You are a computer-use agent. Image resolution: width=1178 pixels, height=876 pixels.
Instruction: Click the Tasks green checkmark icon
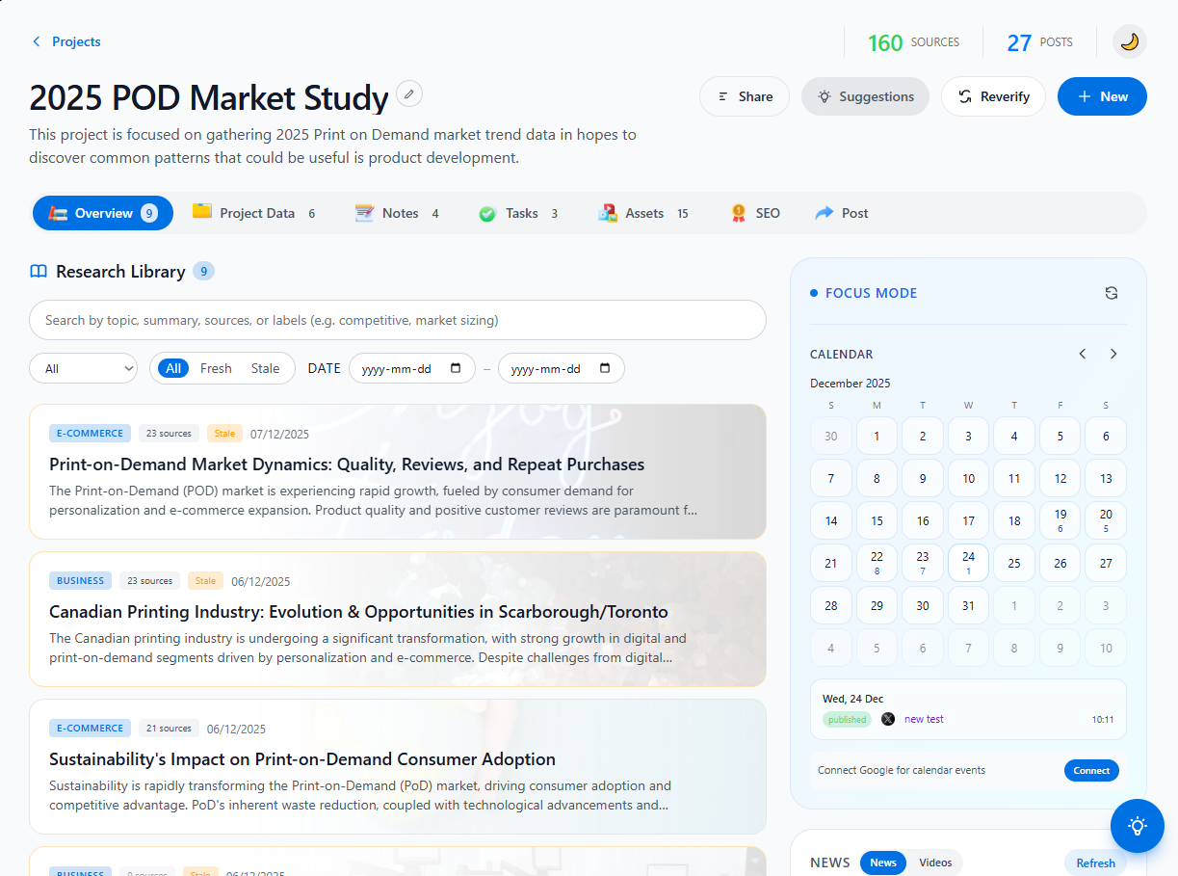[x=487, y=214]
